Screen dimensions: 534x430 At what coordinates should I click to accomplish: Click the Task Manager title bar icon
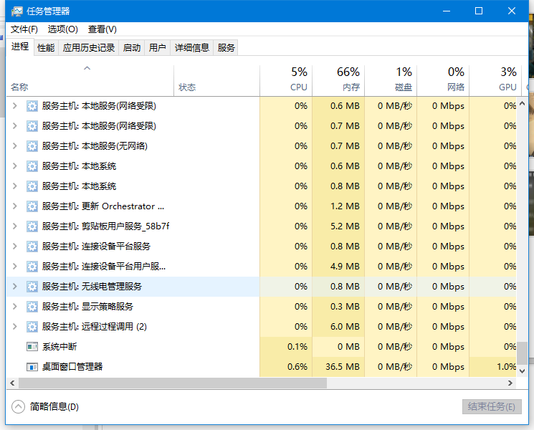16,11
